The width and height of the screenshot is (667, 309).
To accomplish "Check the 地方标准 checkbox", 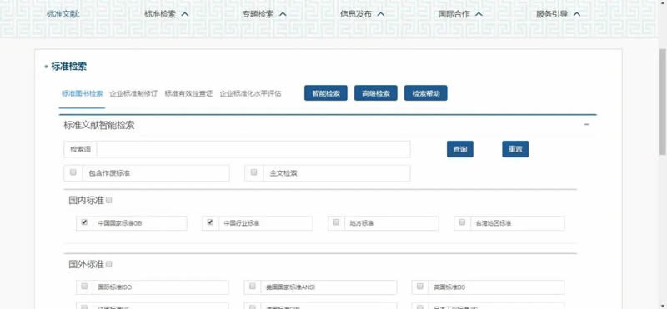I will coord(336,222).
